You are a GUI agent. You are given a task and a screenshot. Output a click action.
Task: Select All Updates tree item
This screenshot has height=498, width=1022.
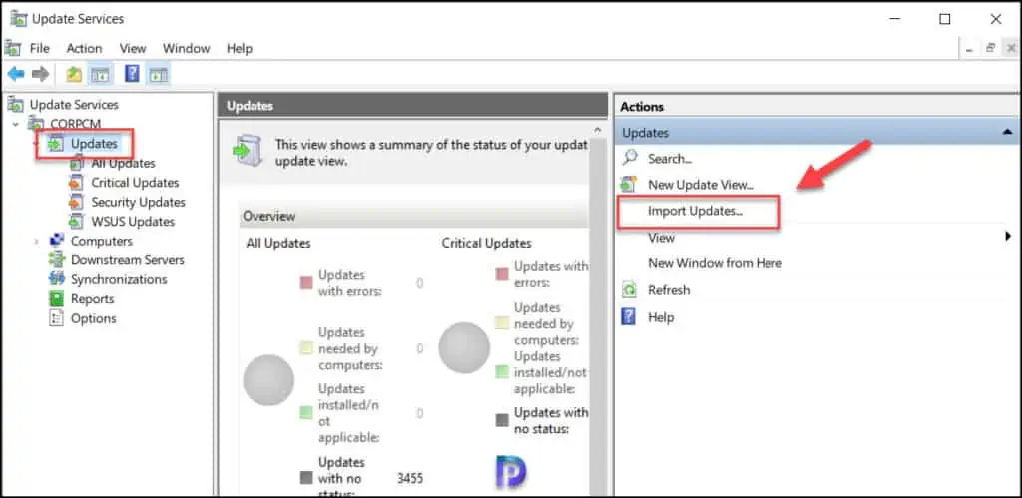tap(123, 163)
